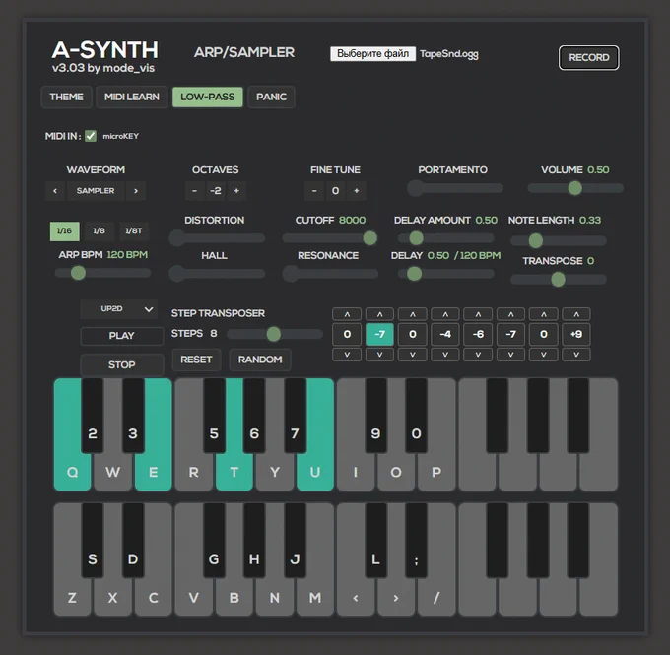Click step value box showing -6

478,334
